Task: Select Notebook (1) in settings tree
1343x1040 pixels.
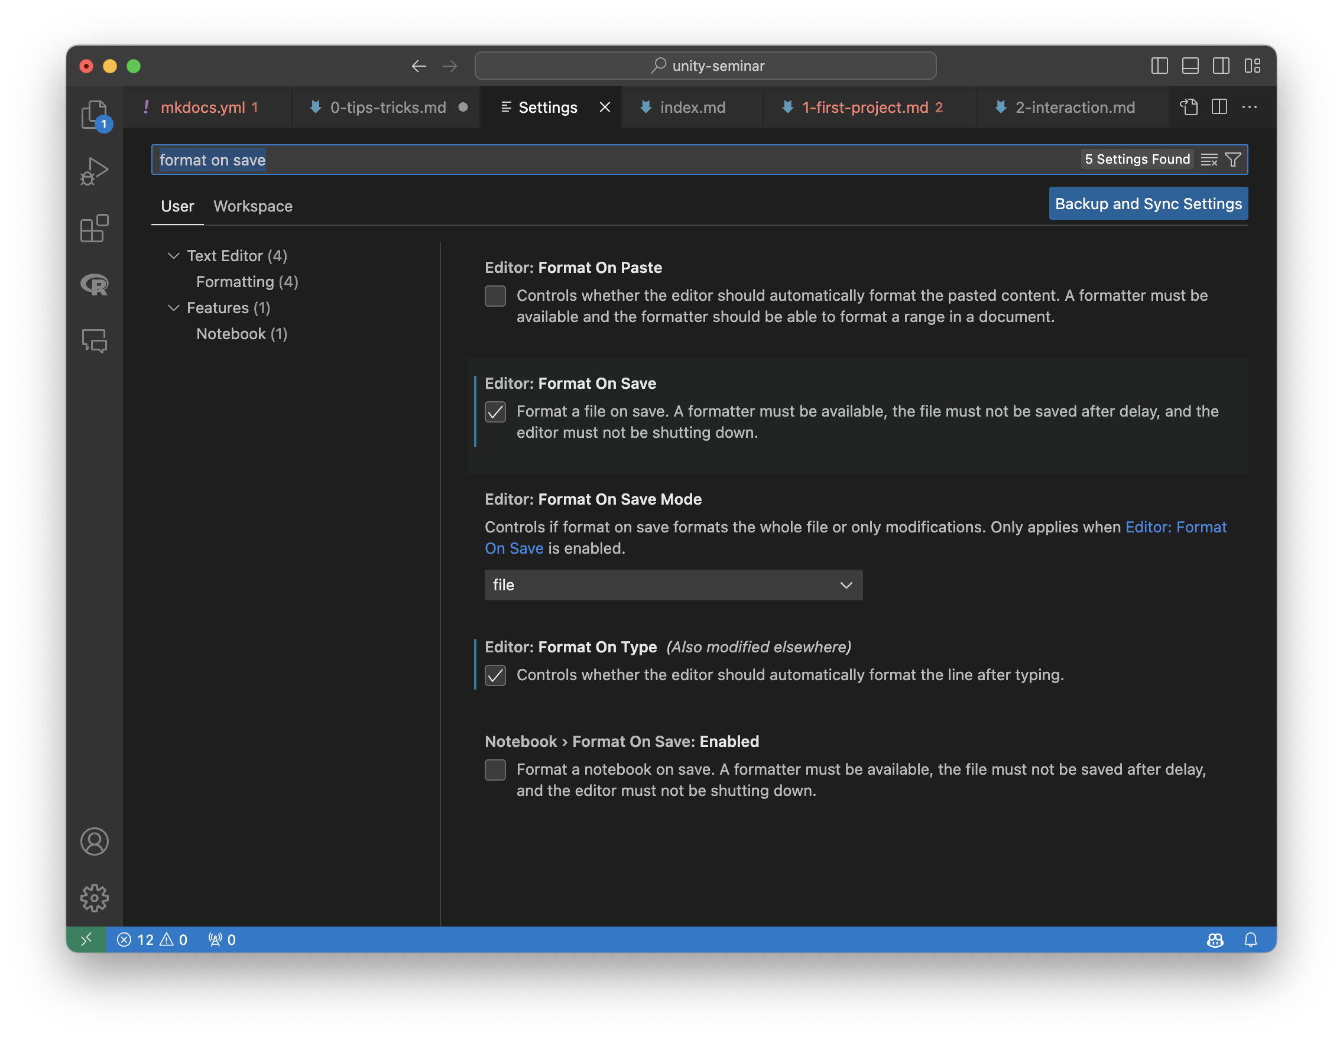Action: coord(242,334)
